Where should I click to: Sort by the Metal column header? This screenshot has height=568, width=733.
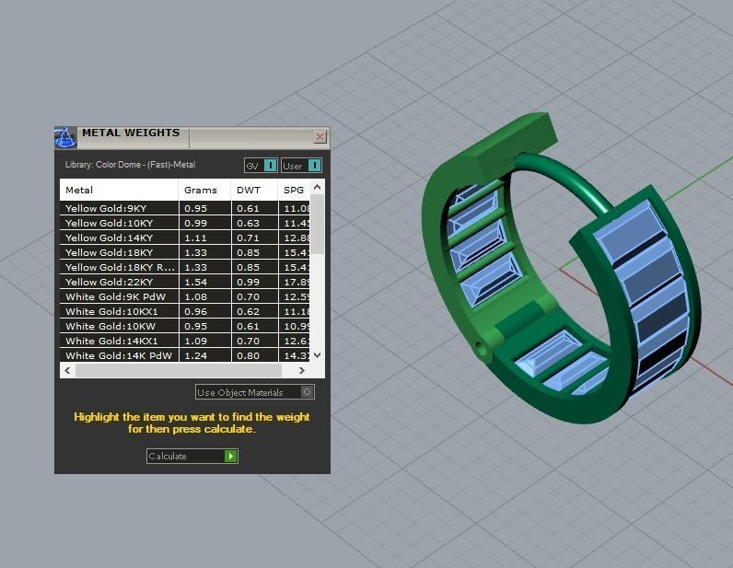[x=119, y=190]
